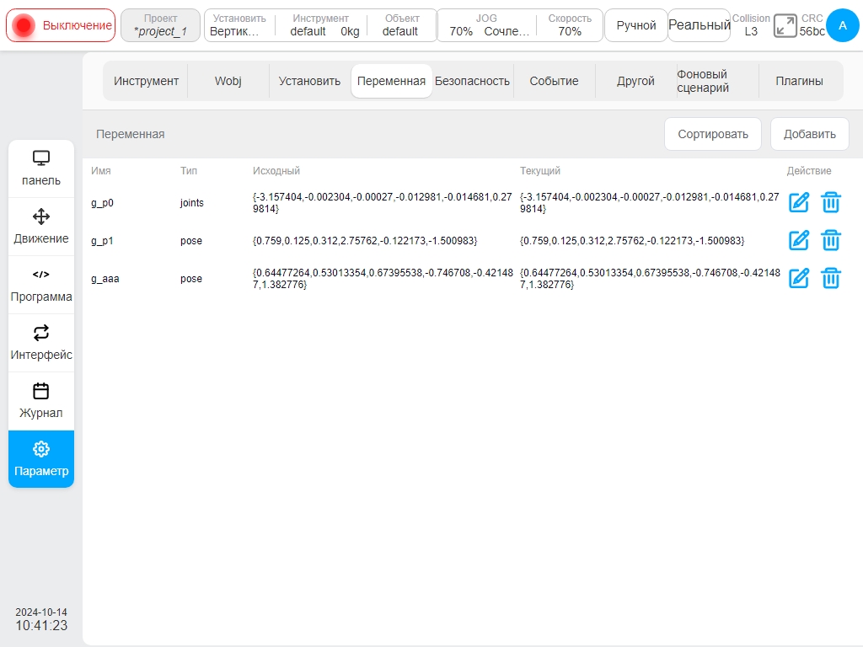Open the Объект default selector

402,25
